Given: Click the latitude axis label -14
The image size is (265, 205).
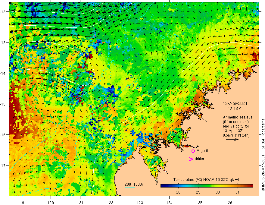Looking at the screenshot, I should pyautogui.click(x=3, y=73).
